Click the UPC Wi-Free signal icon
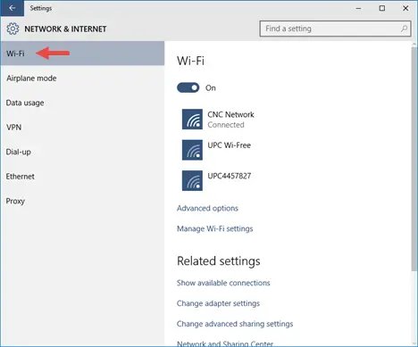418x347 pixels. (x=192, y=150)
